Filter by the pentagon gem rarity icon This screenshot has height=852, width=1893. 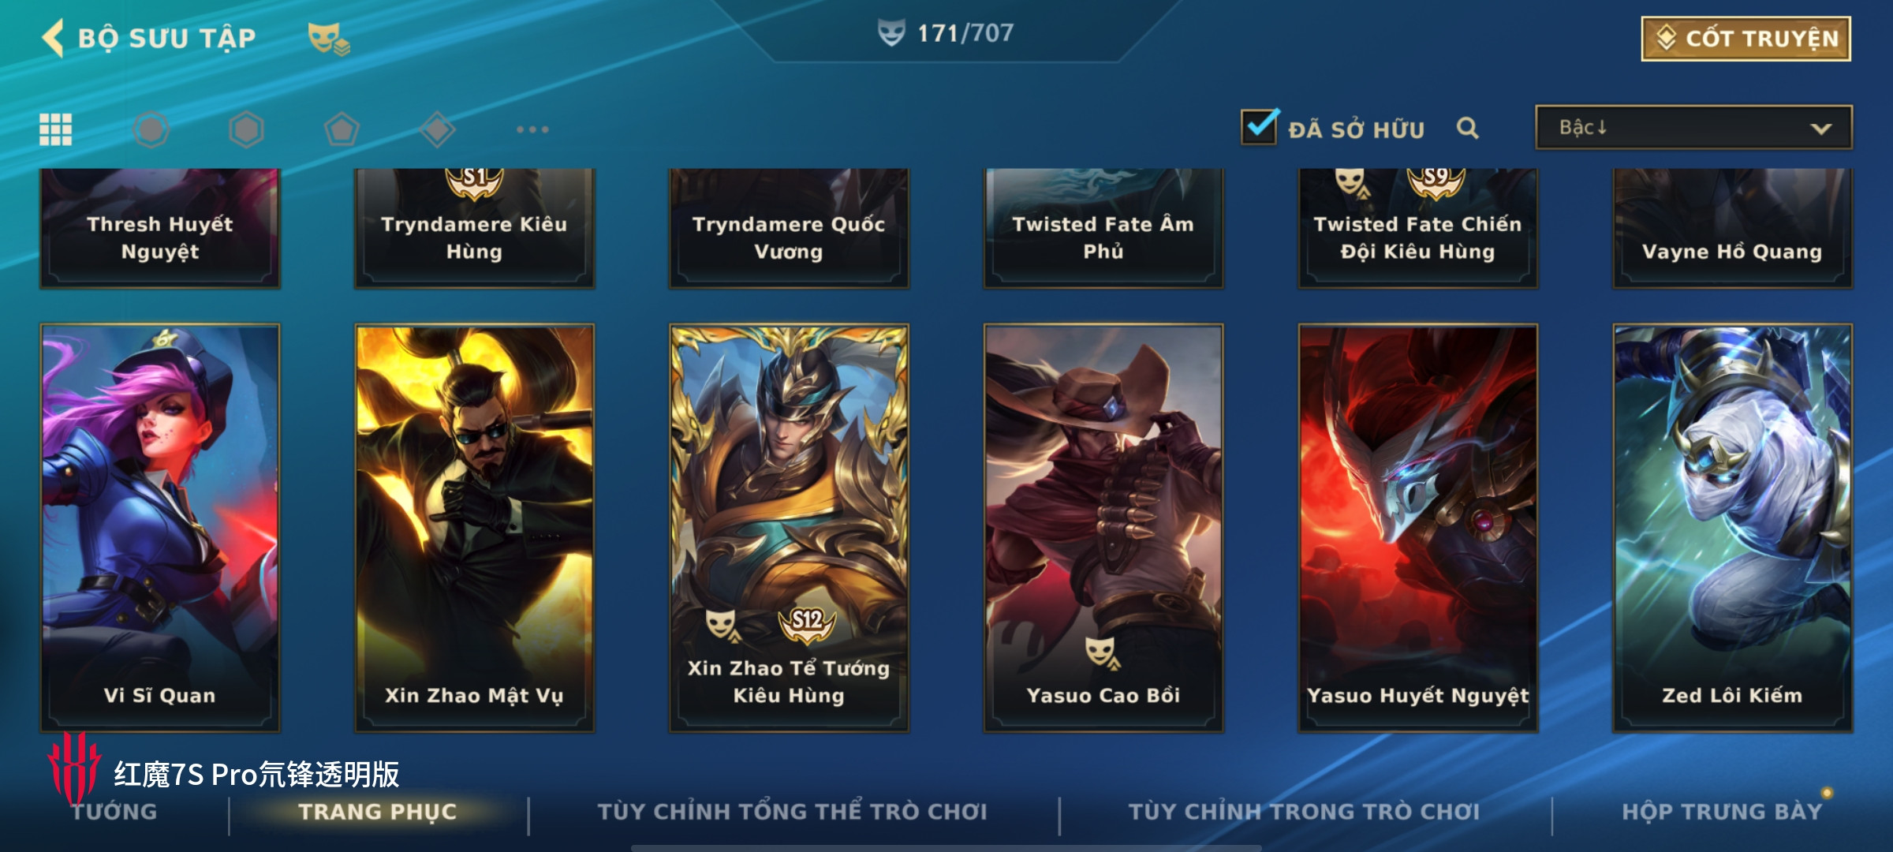pos(342,129)
